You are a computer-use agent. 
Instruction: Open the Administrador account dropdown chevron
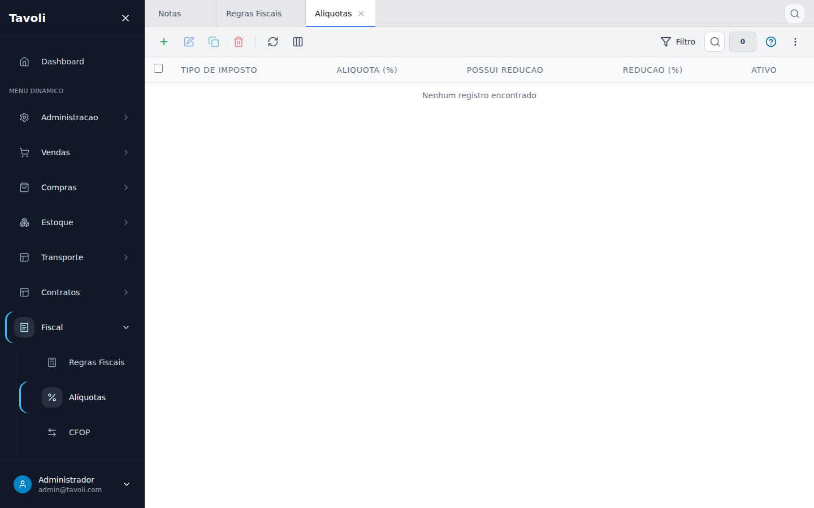point(127,484)
